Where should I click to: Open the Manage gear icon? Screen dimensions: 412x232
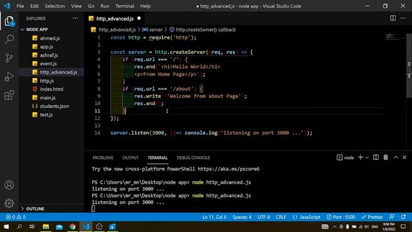click(x=9, y=203)
